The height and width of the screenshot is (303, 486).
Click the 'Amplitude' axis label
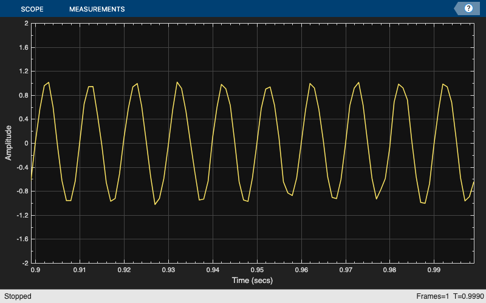pos(9,143)
